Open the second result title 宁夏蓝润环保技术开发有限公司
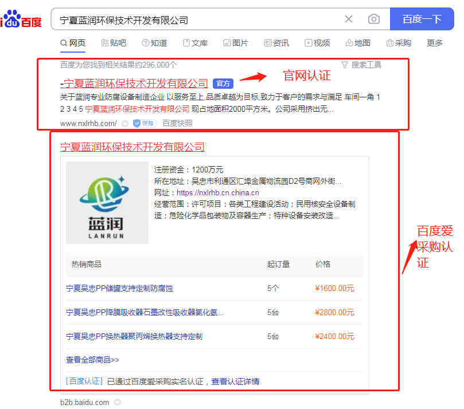The height and width of the screenshot is (409, 464). click(x=132, y=147)
